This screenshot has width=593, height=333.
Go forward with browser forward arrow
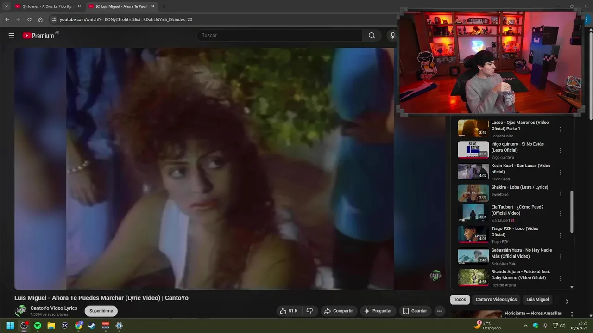click(18, 19)
